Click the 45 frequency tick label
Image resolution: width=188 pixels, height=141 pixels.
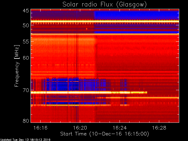click(x=26, y=11)
